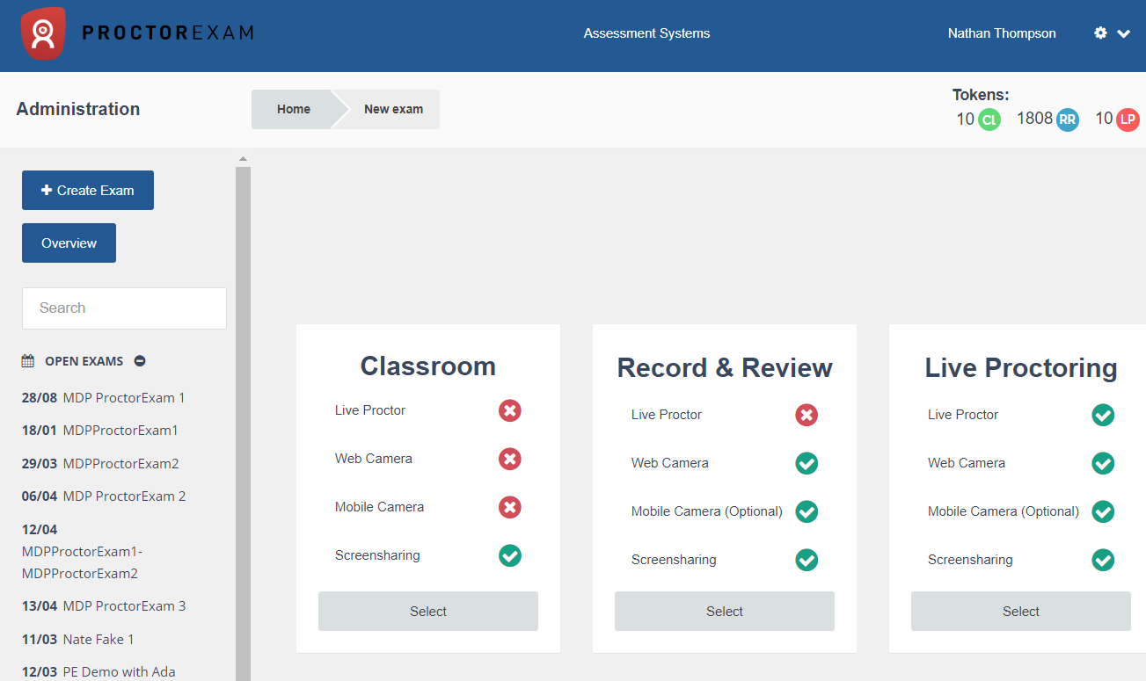Click the Administration heading
1146x681 pixels.
78,109
